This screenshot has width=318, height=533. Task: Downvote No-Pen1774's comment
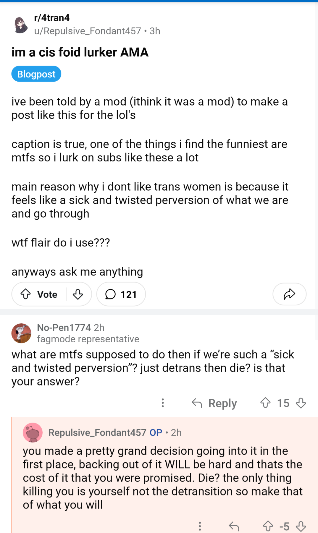click(x=301, y=403)
